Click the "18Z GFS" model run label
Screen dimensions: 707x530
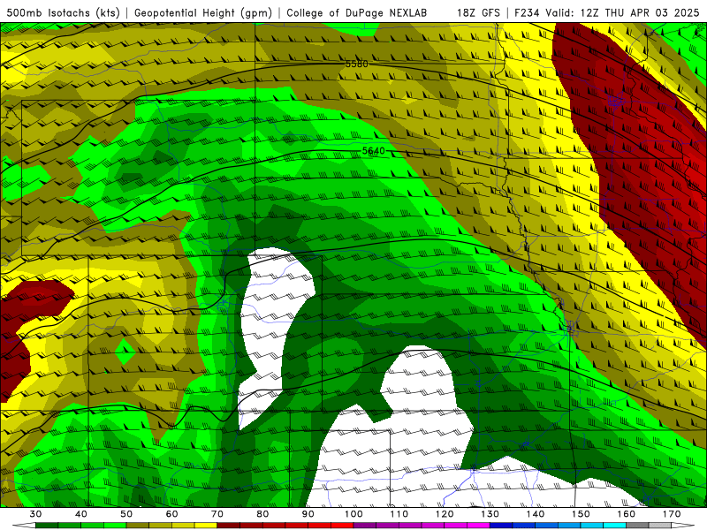click(x=478, y=12)
